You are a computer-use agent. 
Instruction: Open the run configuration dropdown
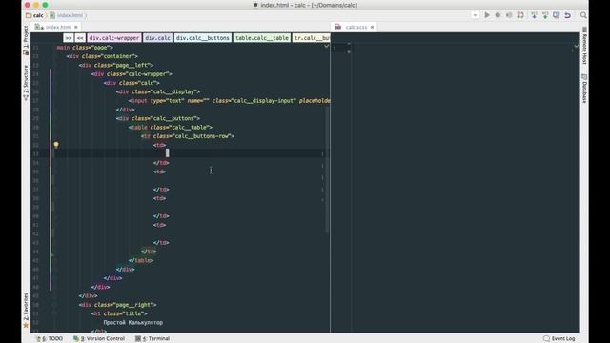[x=475, y=15]
